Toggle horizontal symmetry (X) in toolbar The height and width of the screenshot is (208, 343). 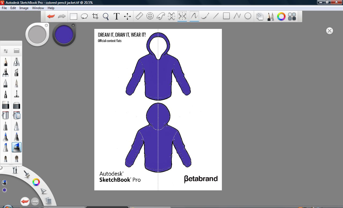171,16
